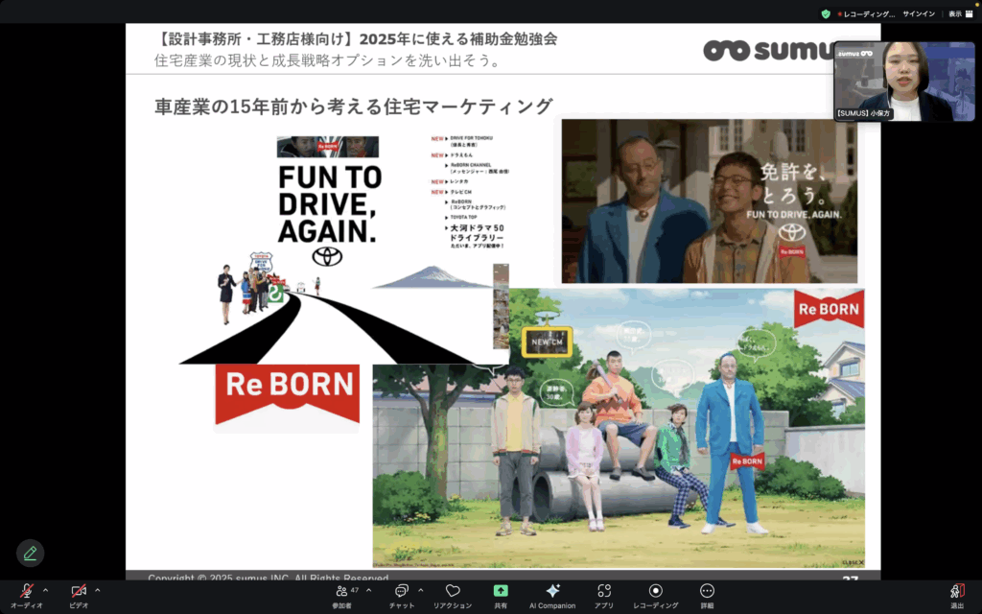This screenshot has height=614, width=982.
Task: Expand participants options chevron
Action: coord(368,590)
